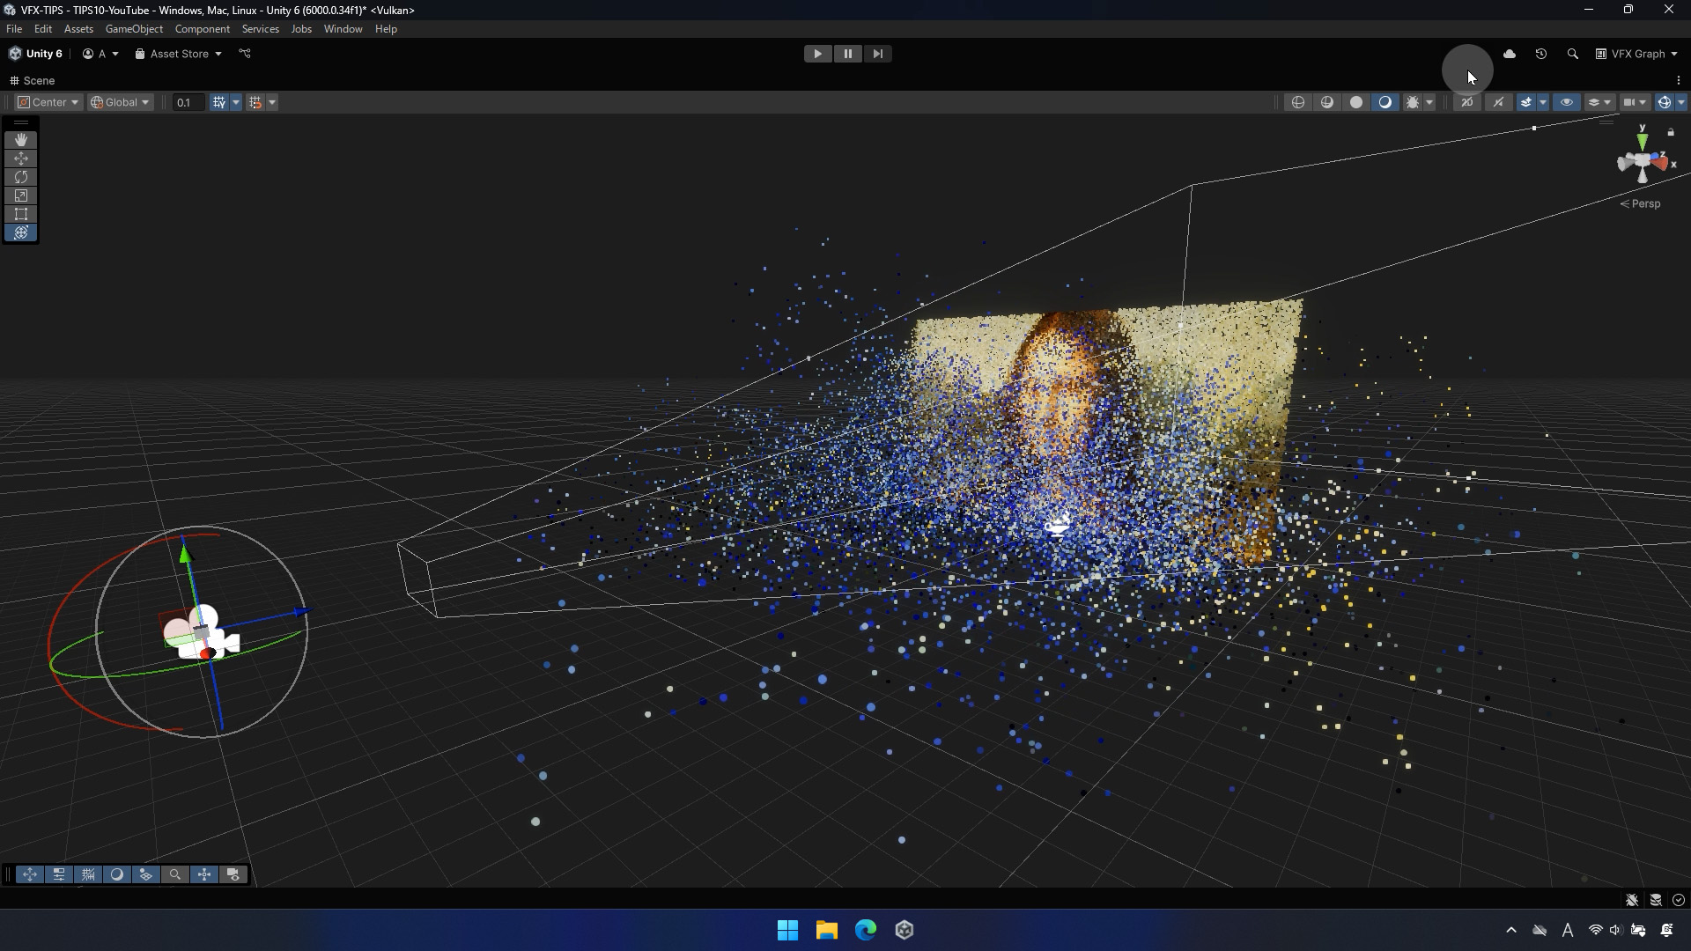Switch to wireframe draw mode

pos(1298,102)
